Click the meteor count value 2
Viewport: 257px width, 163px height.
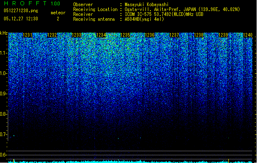click(x=58, y=19)
